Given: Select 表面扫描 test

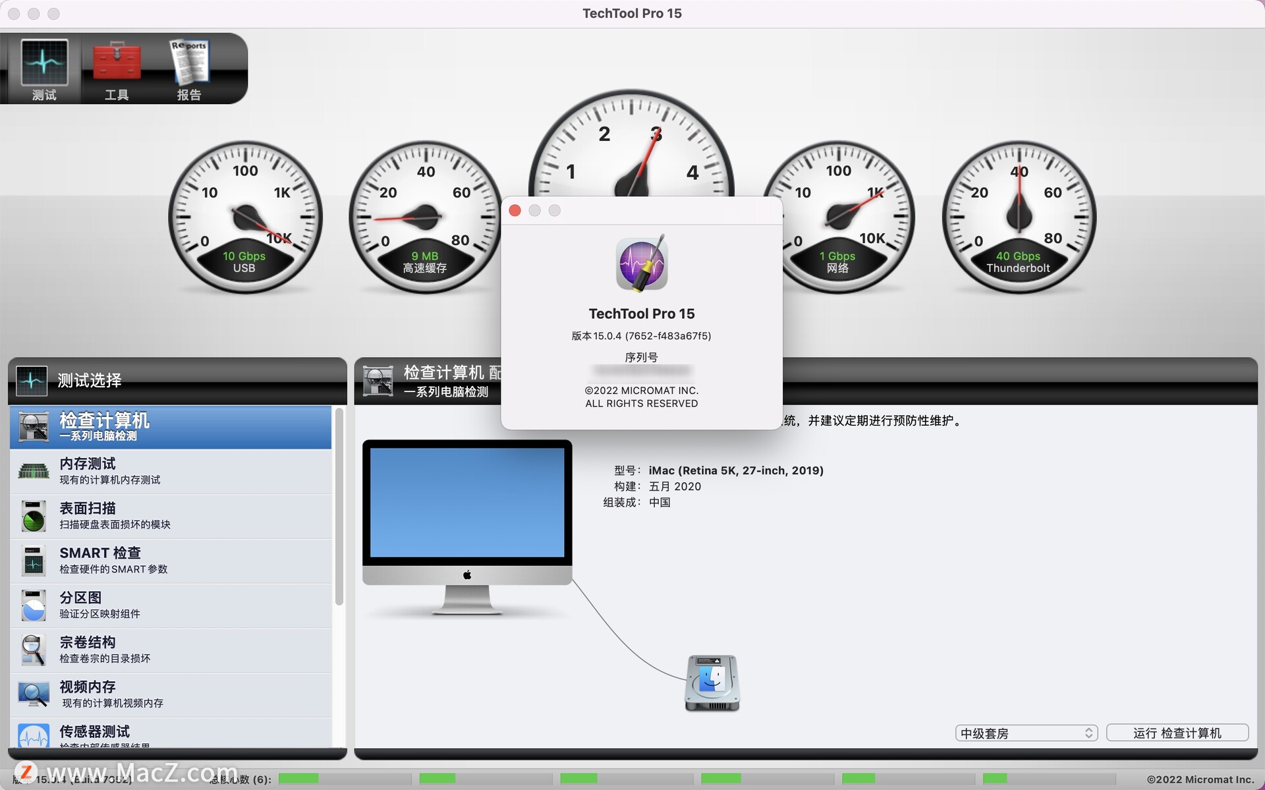Looking at the screenshot, I should coord(171,516).
